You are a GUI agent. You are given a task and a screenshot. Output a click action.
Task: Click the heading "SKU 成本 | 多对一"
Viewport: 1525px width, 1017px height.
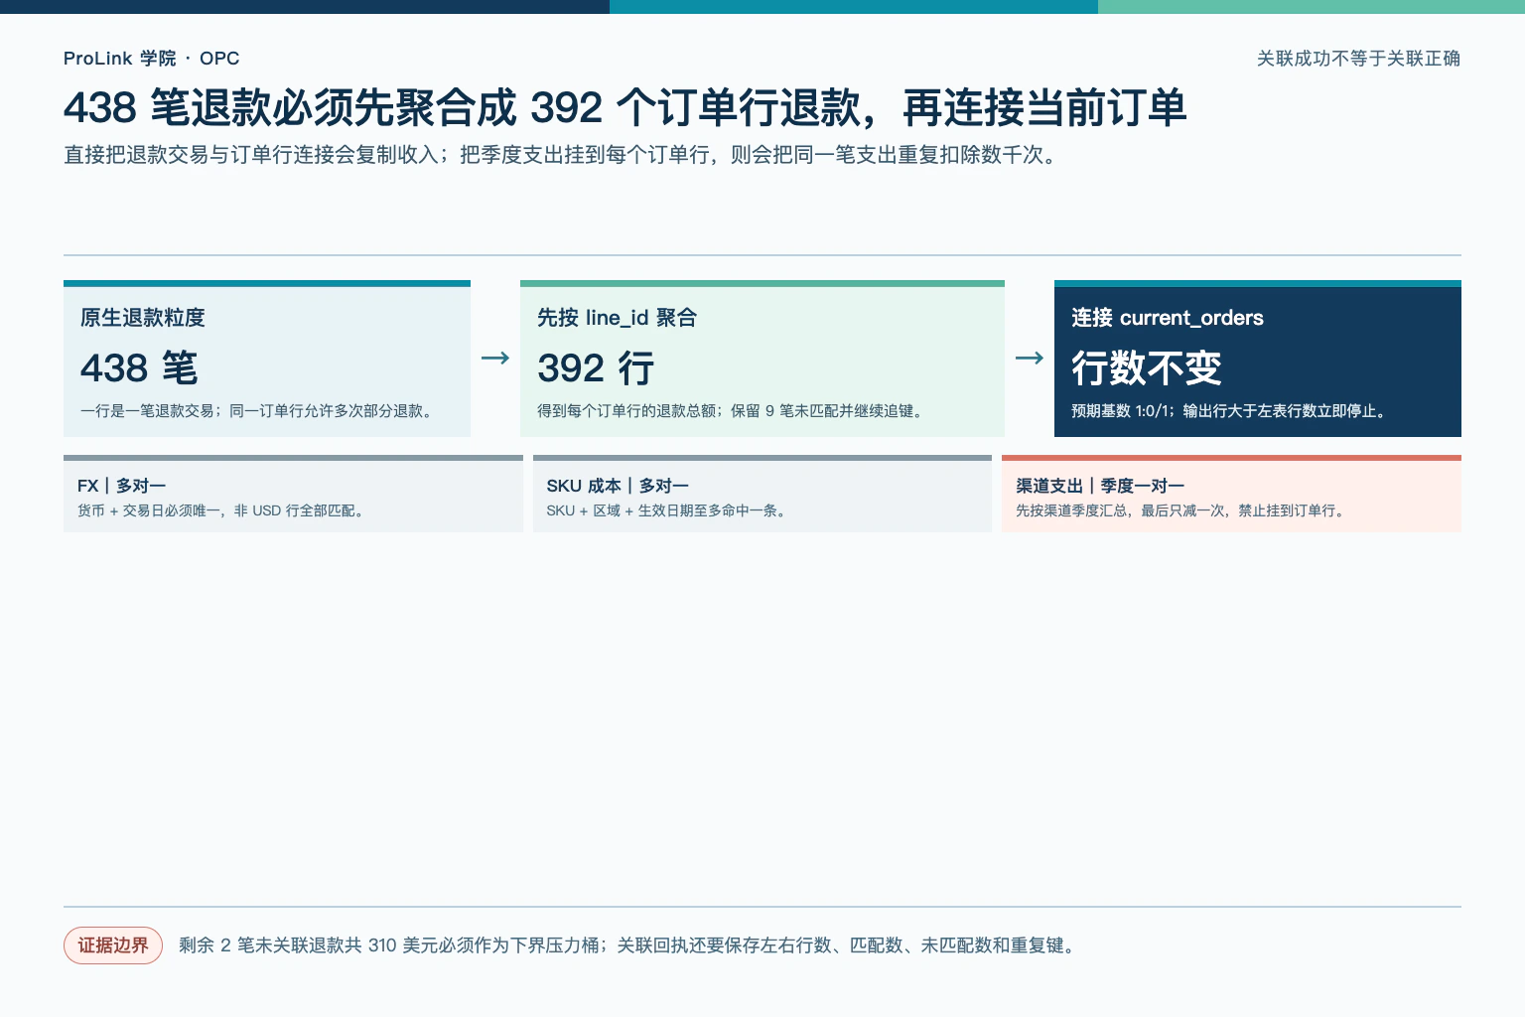tap(618, 486)
